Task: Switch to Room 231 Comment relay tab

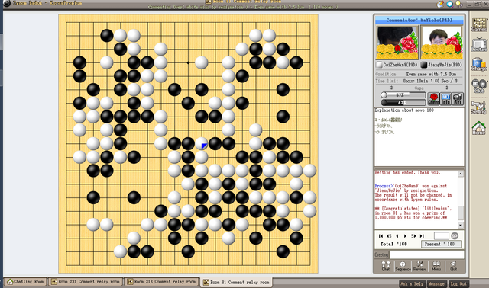Action: coord(86,281)
